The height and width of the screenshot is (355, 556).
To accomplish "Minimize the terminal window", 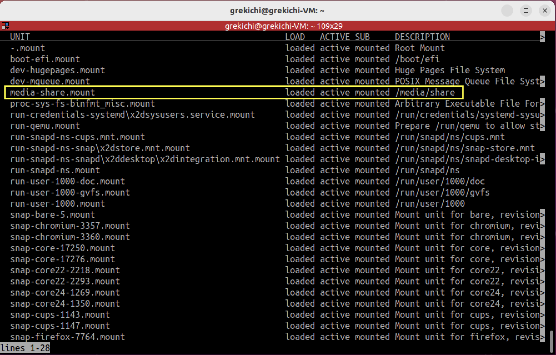I will point(507,11).
